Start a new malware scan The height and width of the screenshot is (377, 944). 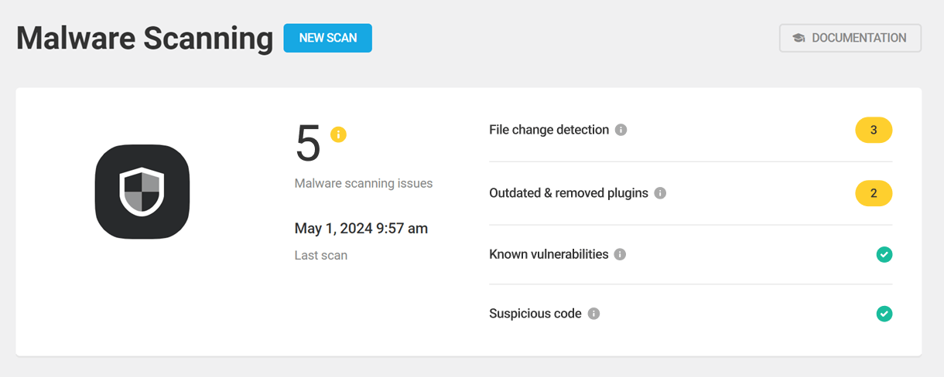(327, 38)
